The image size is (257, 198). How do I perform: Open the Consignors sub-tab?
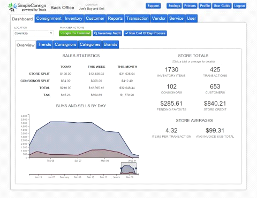click(65, 44)
